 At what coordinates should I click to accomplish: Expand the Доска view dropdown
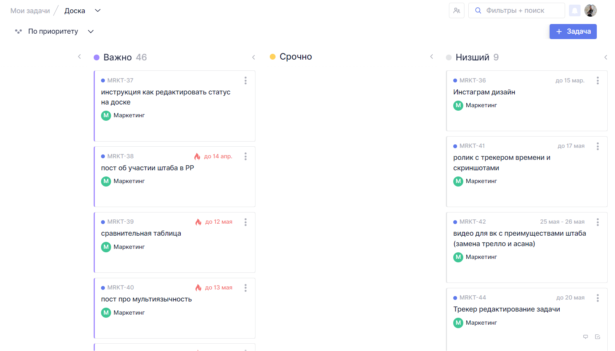pos(98,10)
